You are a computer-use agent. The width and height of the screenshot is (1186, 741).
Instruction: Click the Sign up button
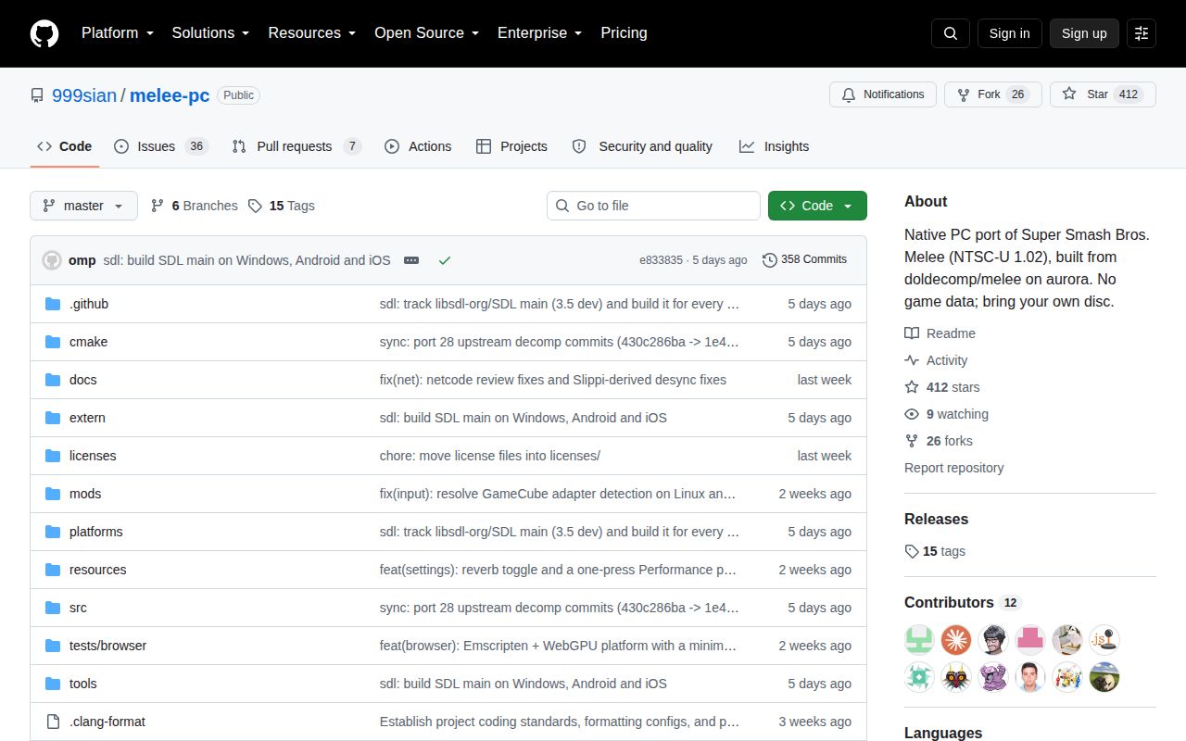1084,33
